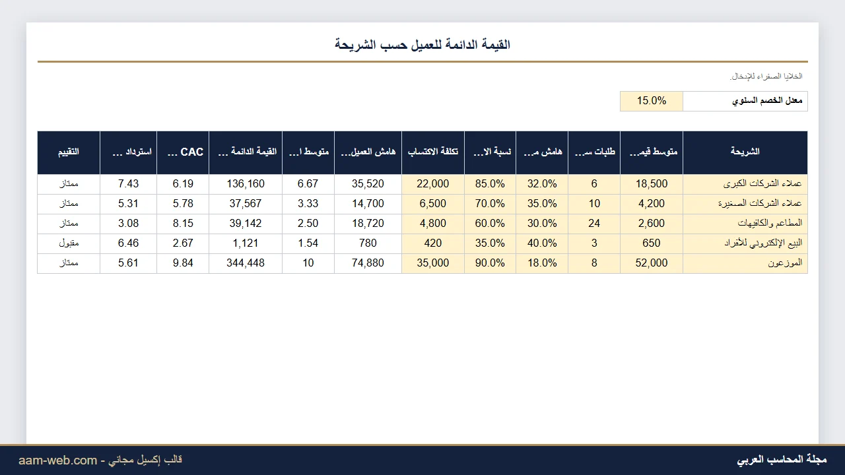Select the 420 acquisition cost cell
This screenshot has height=475, width=845.
point(433,243)
